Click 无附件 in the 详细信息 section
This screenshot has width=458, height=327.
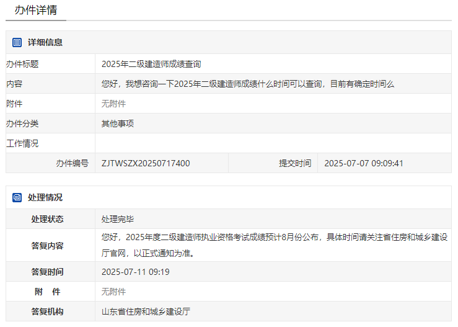pyautogui.click(x=113, y=104)
